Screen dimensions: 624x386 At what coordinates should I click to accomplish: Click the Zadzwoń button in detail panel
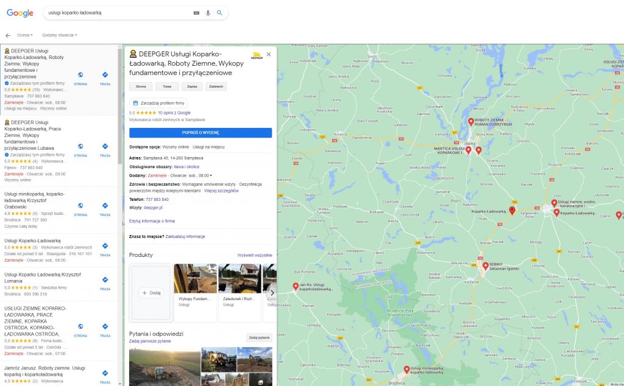click(x=216, y=86)
